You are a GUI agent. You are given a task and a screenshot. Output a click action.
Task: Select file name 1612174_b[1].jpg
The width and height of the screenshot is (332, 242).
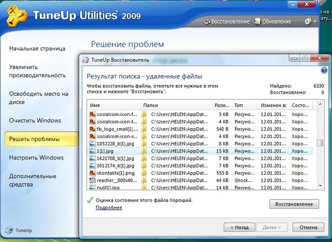click(x=116, y=166)
